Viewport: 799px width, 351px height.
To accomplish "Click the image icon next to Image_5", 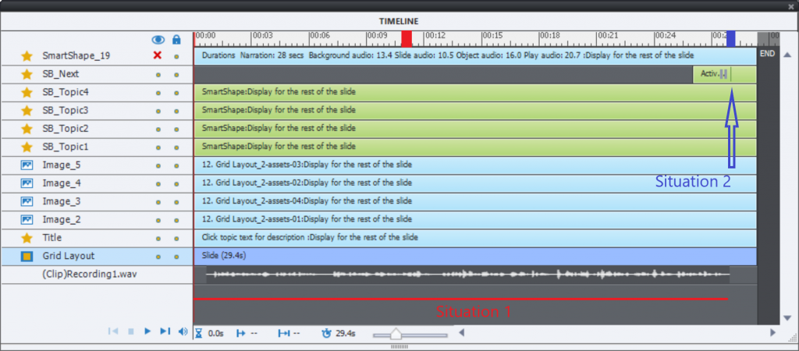I will pyautogui.click(x=27, y=165).
